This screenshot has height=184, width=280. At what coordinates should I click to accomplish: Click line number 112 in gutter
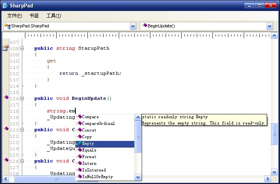pos(14,74)
